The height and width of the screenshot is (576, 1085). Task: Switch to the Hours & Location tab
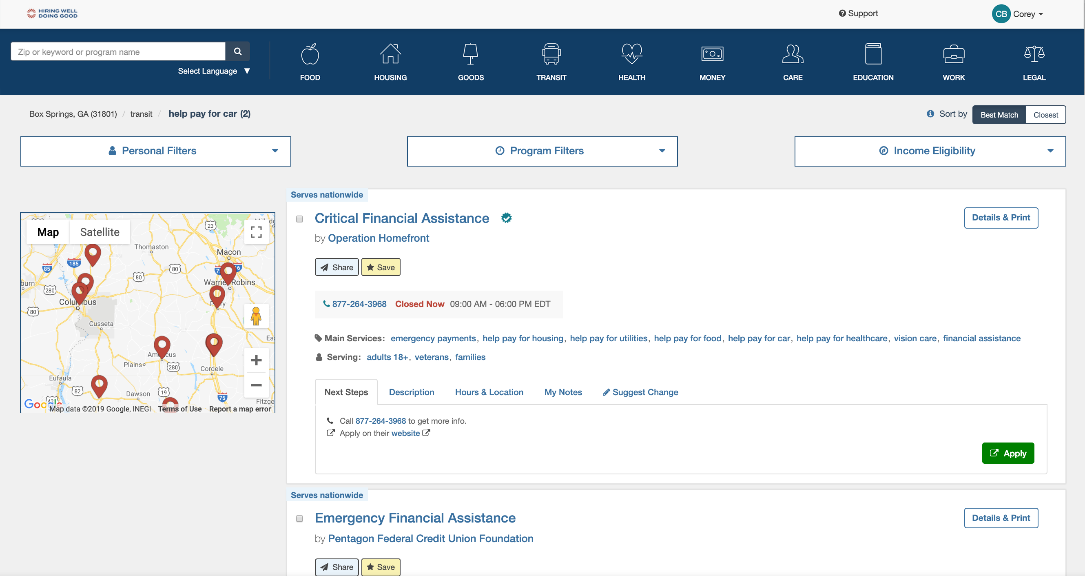[x=489, y=392]
